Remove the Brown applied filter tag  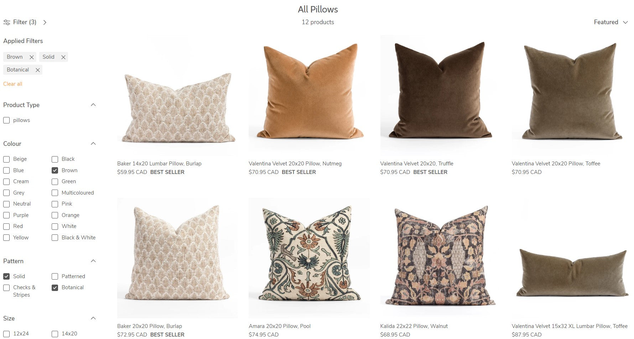click(x=31, y=57)
